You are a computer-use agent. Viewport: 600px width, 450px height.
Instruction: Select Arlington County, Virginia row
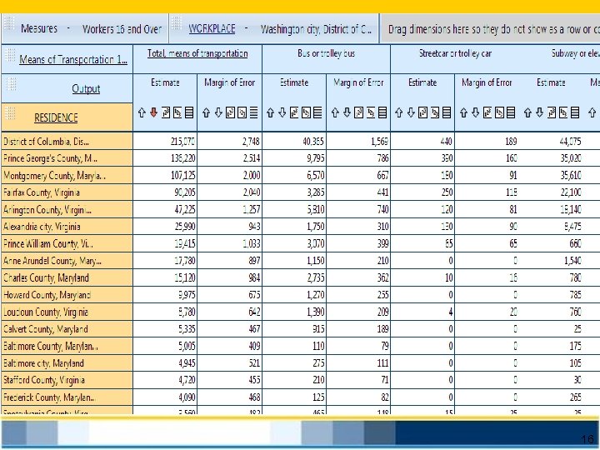(x=67, y=210)
